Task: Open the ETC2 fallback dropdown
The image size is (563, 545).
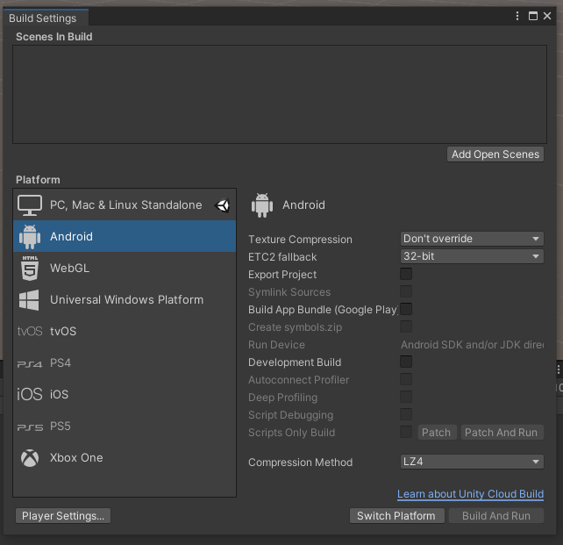Action: [x=472, y=256]
